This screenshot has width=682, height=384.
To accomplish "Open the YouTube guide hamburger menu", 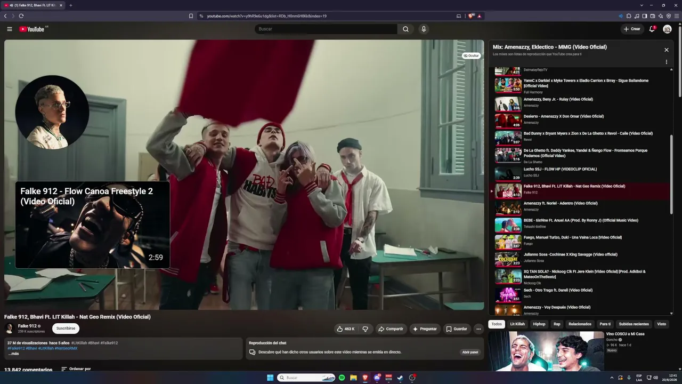I will coord(10,29).
